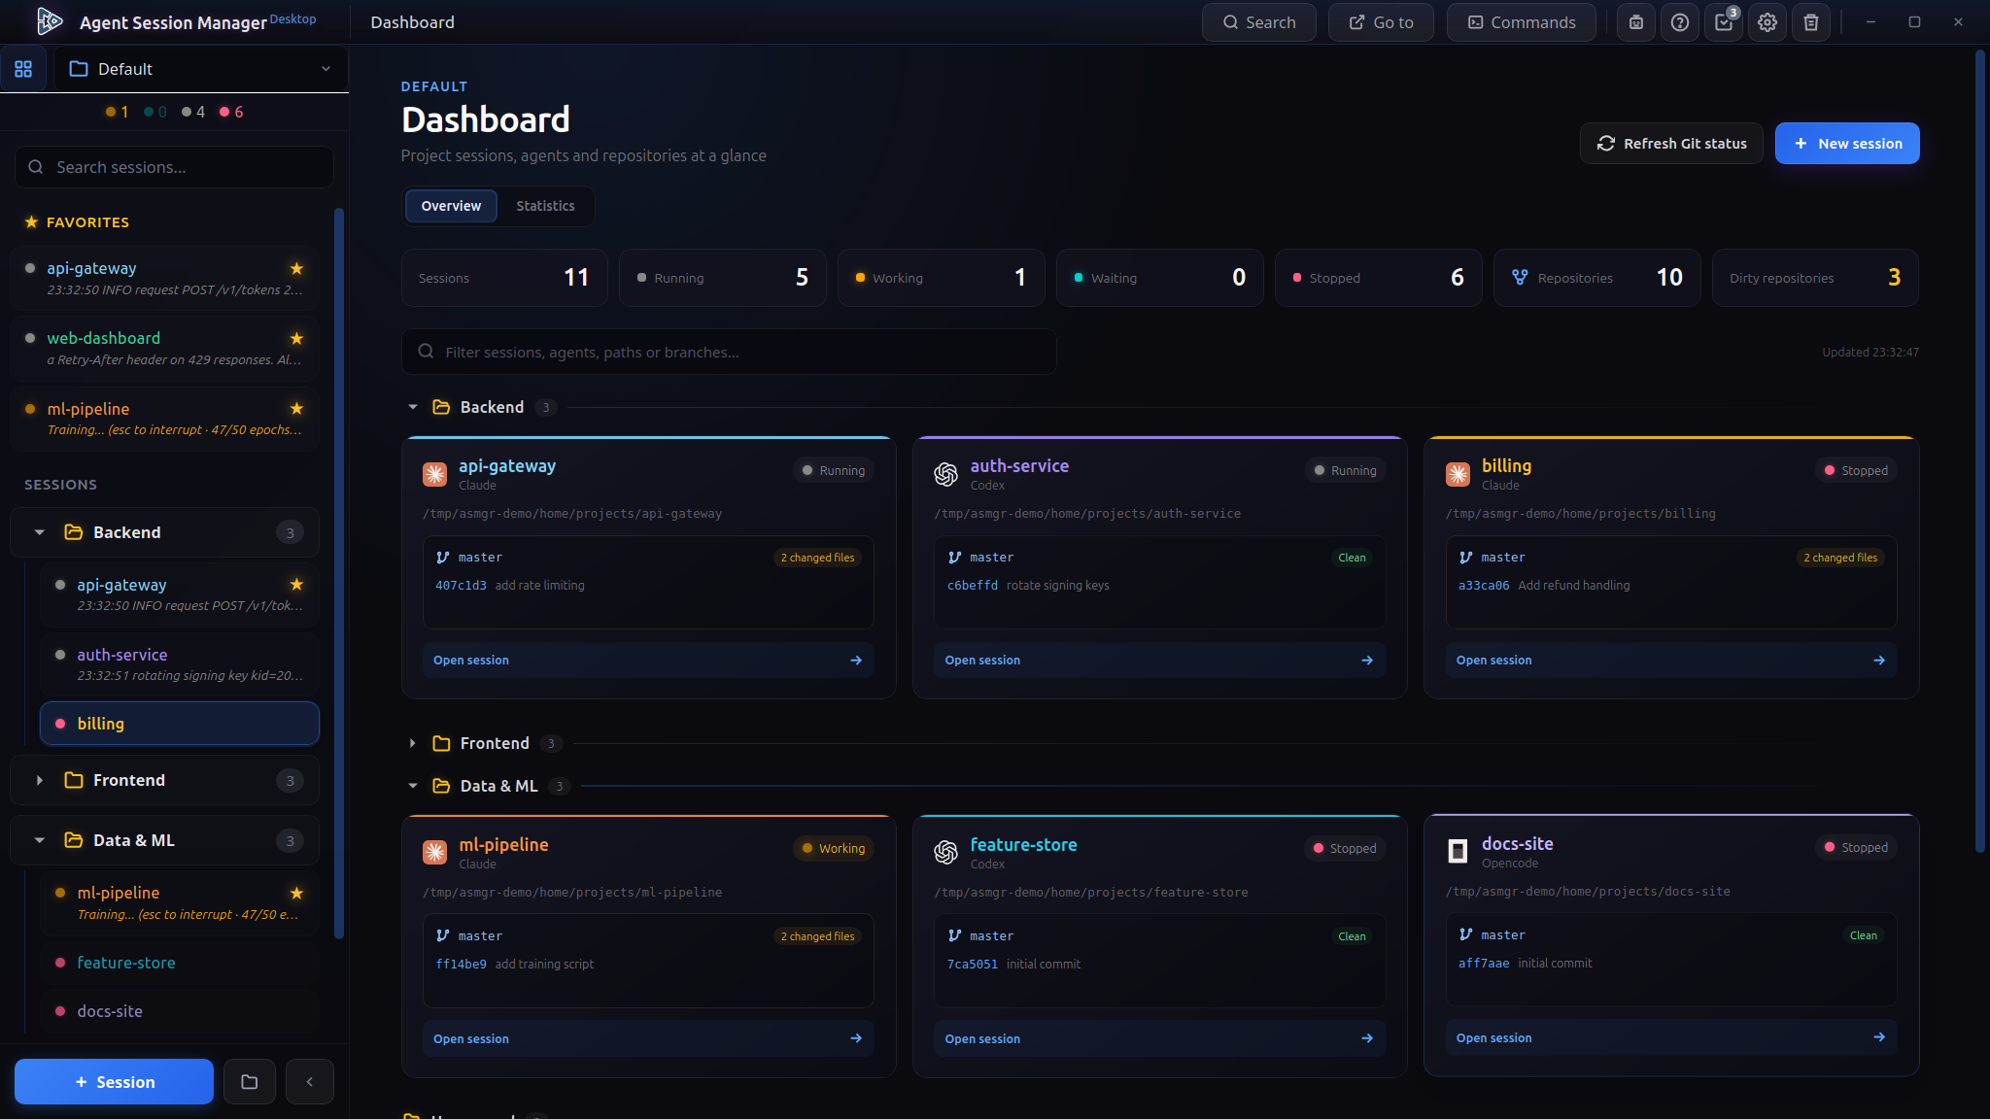Open the Search button in title bar

click(x=1259, y=22)
